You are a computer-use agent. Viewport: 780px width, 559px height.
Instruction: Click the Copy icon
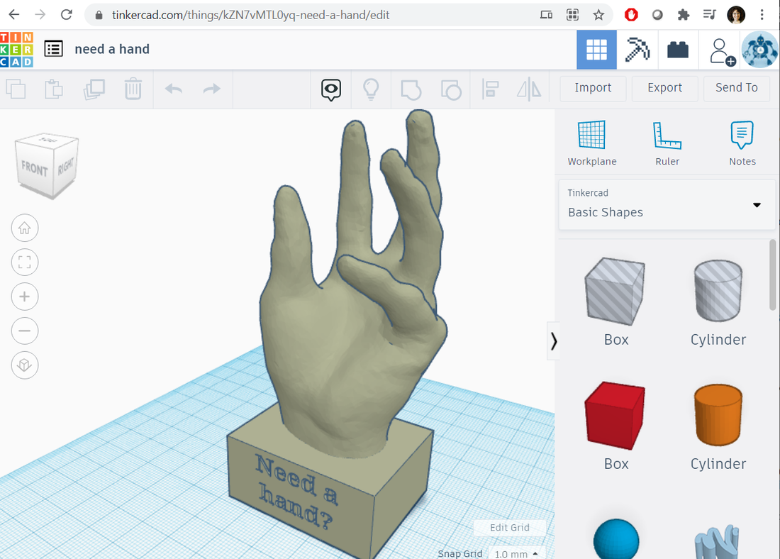coord(16,89)
